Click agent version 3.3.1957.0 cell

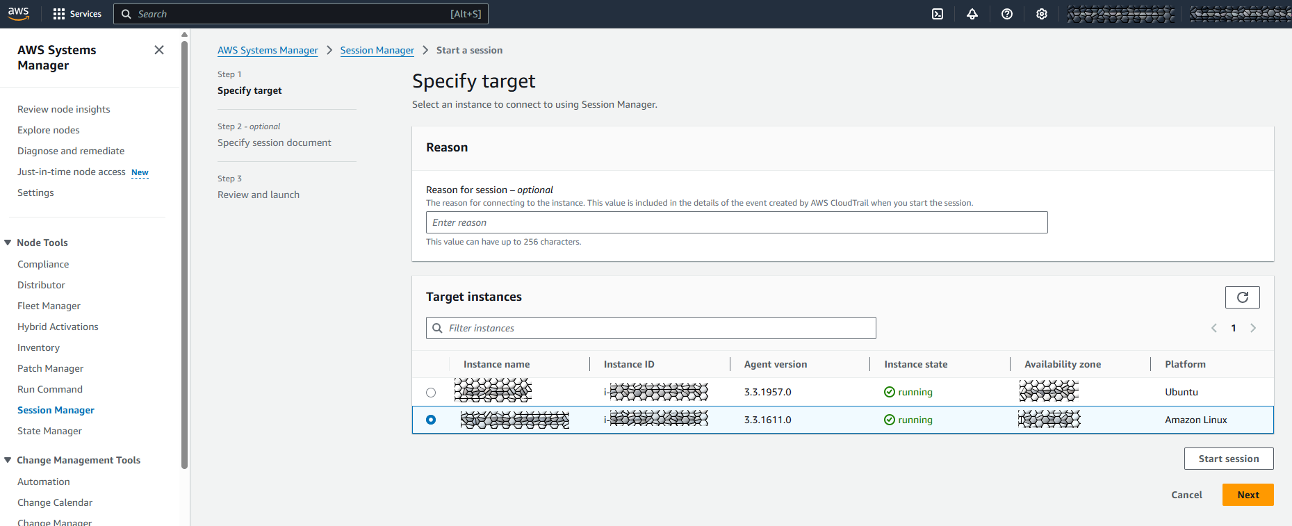point(768,392)
